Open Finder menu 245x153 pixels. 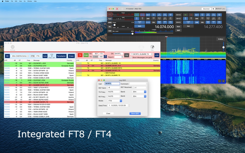click(x=7, y=1)
